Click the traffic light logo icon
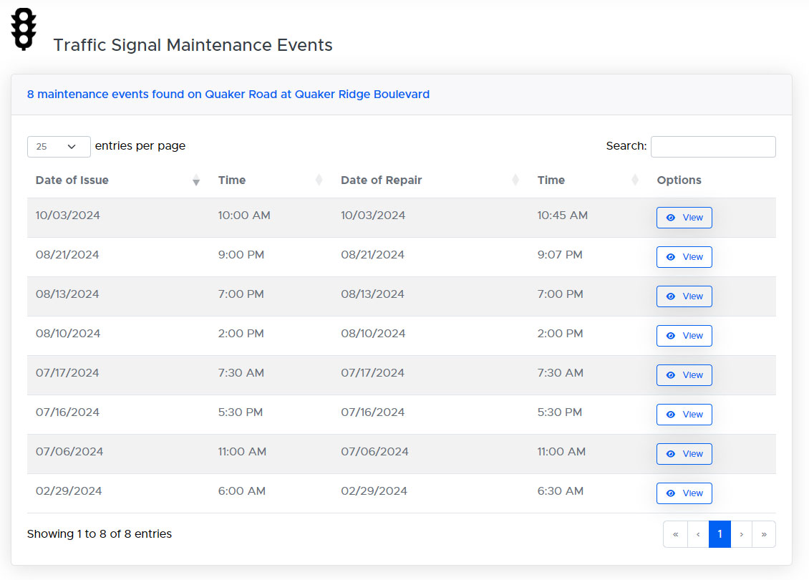The height and width of the screenshot is (580, 809). tap(24, 29)
